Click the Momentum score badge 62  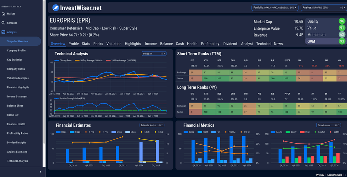coord(342,35)
